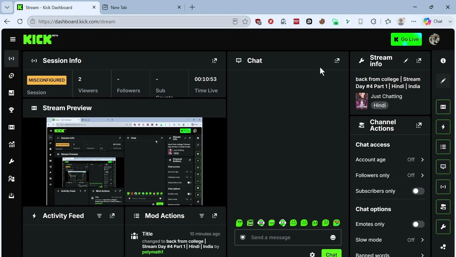
Task: Click the Just Chatting category thumbnail
Action: [362, 101]
